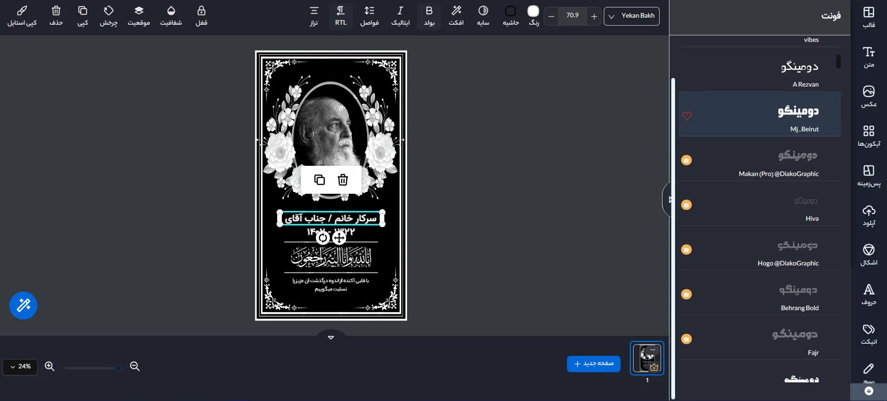Click the premium crown badge beside Hiva font

pyautogui.click(x=686, y=205)
